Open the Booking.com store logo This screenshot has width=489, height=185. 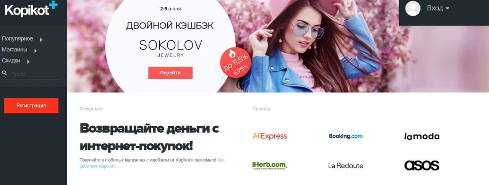coord(346,136)
